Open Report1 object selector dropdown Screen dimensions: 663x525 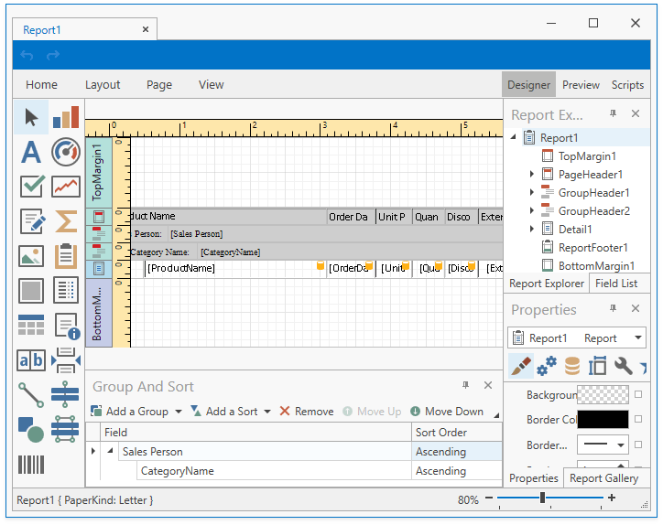[637, 337]
